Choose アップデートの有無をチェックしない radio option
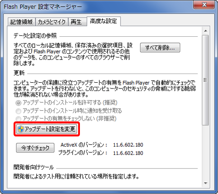218x194 pixels. pos(18,119)
